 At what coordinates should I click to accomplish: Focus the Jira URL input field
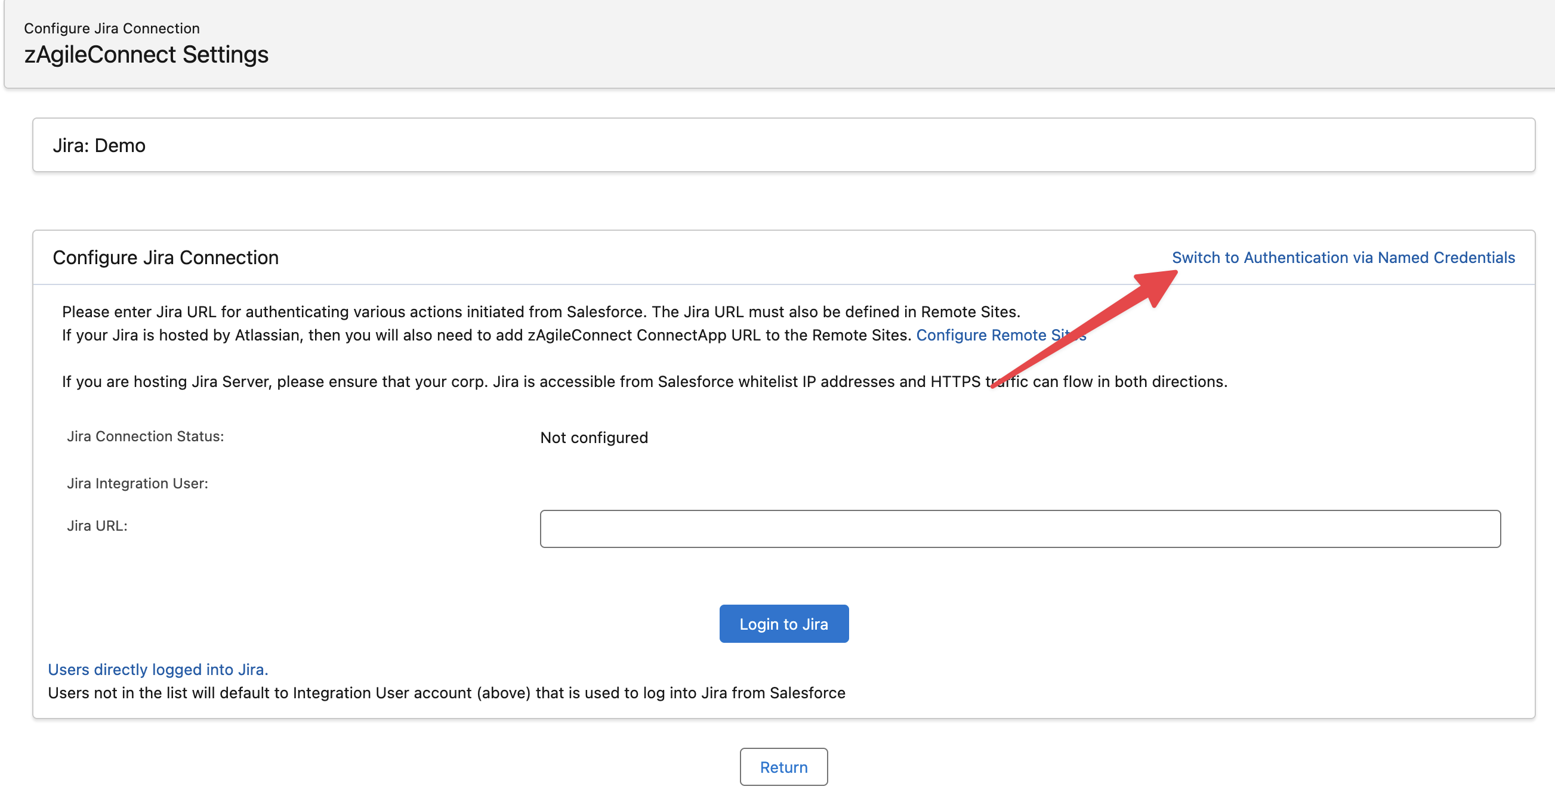pyautogui.click(x=1020, y=529)
